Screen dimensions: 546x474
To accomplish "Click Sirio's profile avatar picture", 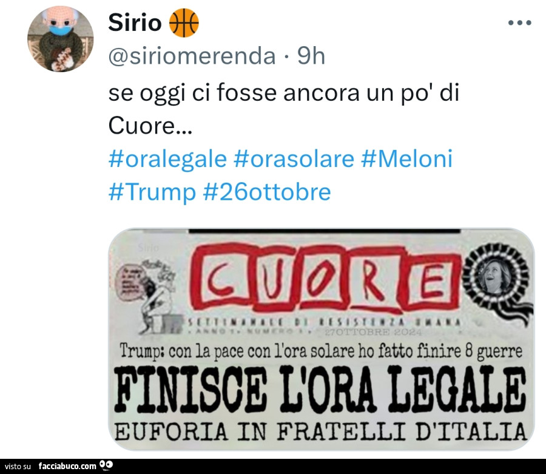I will pos(61,39).
